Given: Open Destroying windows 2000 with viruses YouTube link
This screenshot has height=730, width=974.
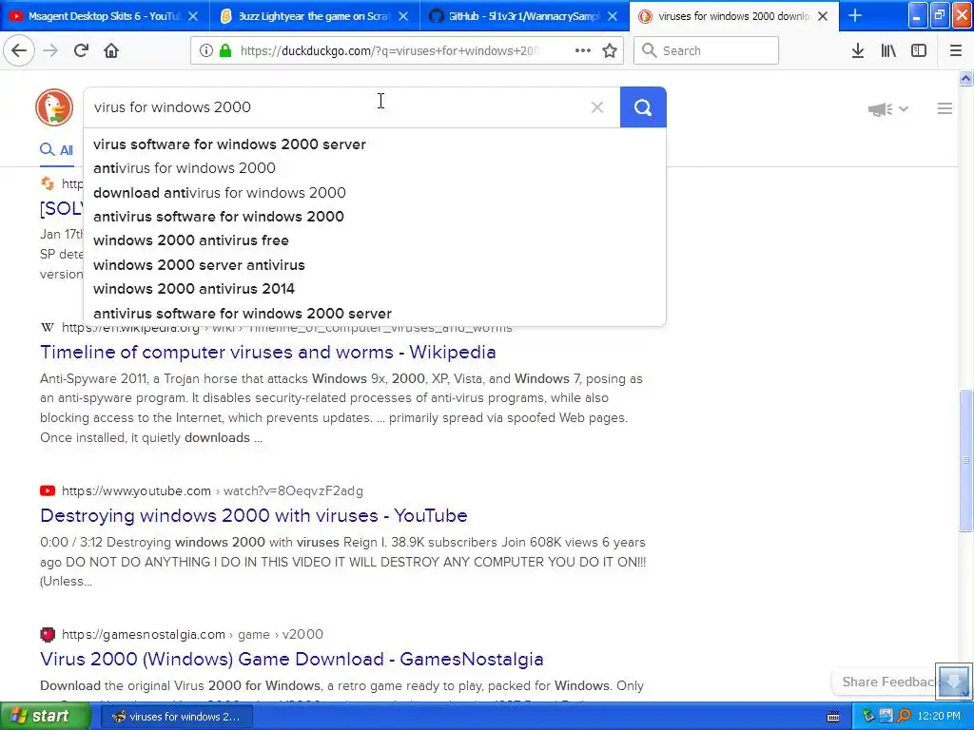Looking at the screenshot, I should pyautogui.click(x=253, y=515).
